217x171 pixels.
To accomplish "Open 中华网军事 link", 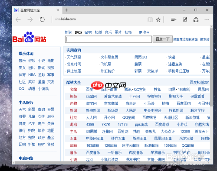I will point(95,139).
